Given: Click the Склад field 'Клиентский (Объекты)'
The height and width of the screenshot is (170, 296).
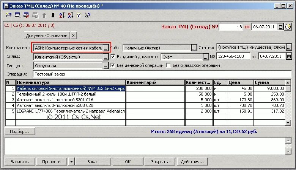Looking at the screenshot, I should click(68, 57).
